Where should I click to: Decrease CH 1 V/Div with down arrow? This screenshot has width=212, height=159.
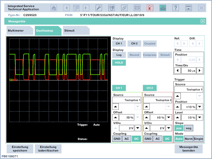(138, 128)
